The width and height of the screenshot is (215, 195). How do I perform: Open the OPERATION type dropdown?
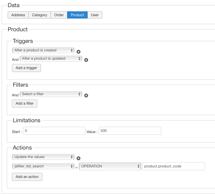(110, 166)
